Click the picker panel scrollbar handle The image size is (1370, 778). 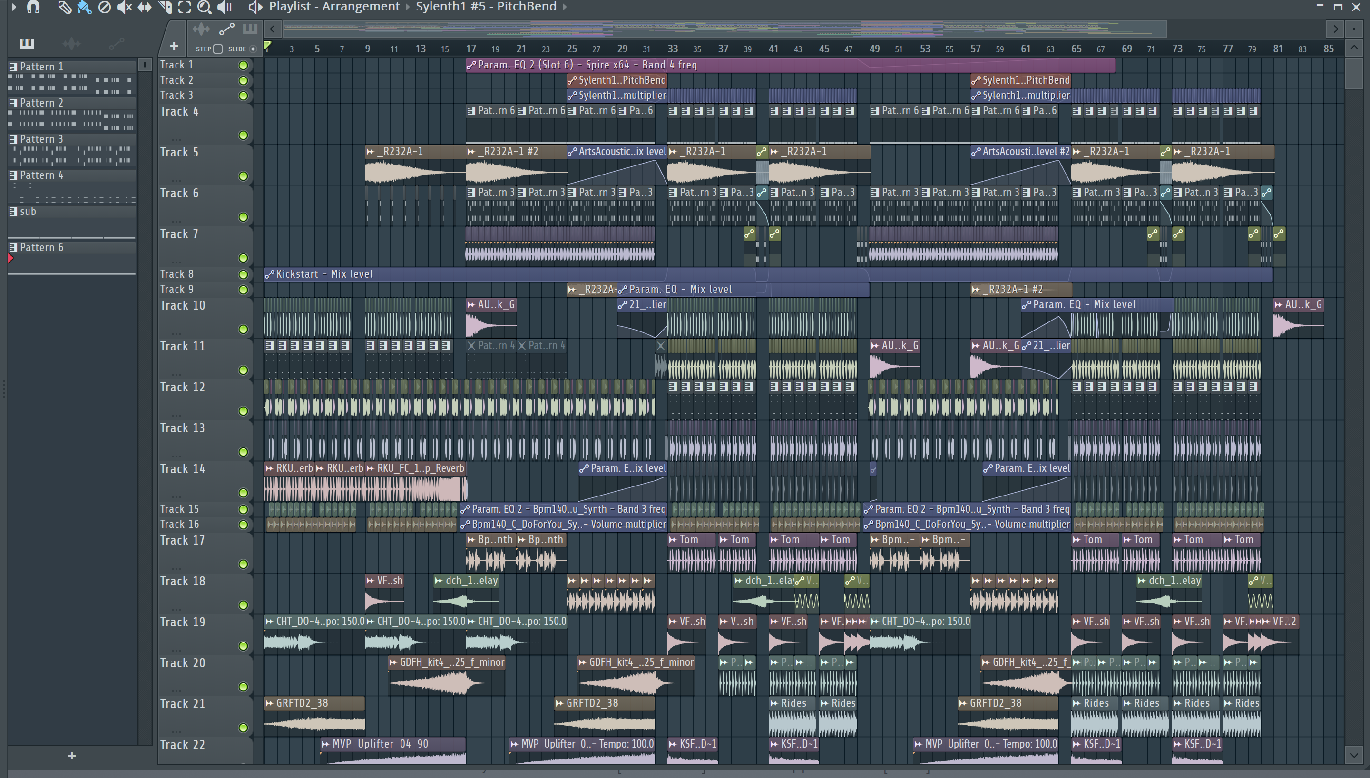coord(145,65)
